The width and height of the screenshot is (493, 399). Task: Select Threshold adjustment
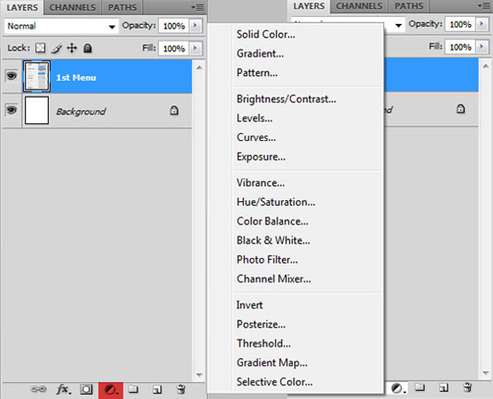[264, 343]
